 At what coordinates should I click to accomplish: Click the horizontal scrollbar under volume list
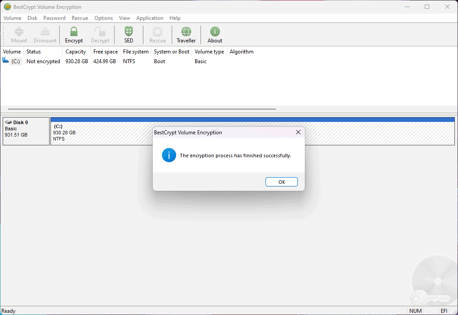(x=142, y=109)
